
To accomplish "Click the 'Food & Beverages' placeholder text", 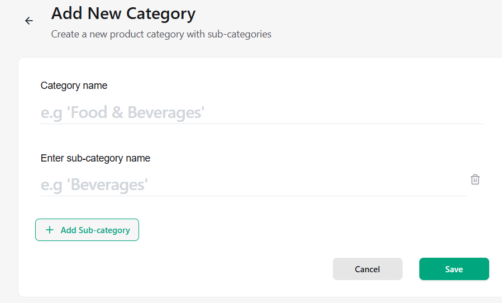I will click(x=136, y=112).
